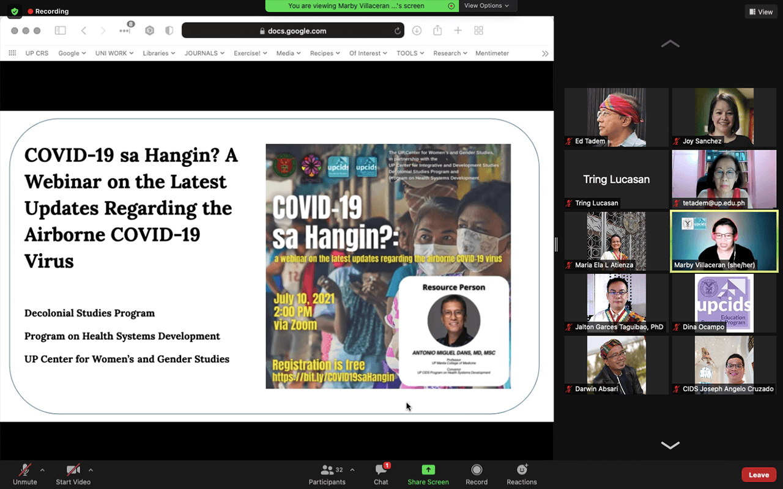Open the UNI WORK bookmarks folder
Screen dimensions: 783x489
click(x=114, y=53)
